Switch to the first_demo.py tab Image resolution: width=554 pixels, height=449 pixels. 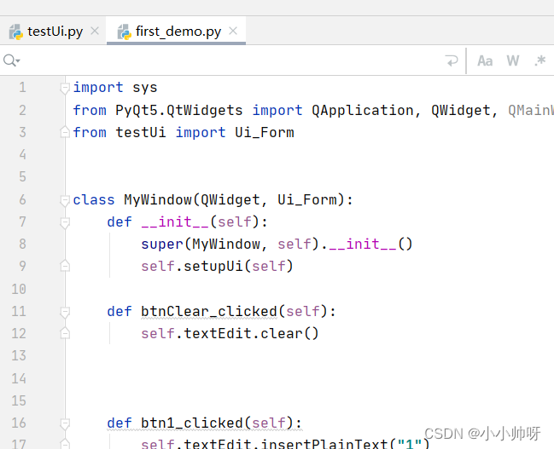coord(178,32)
